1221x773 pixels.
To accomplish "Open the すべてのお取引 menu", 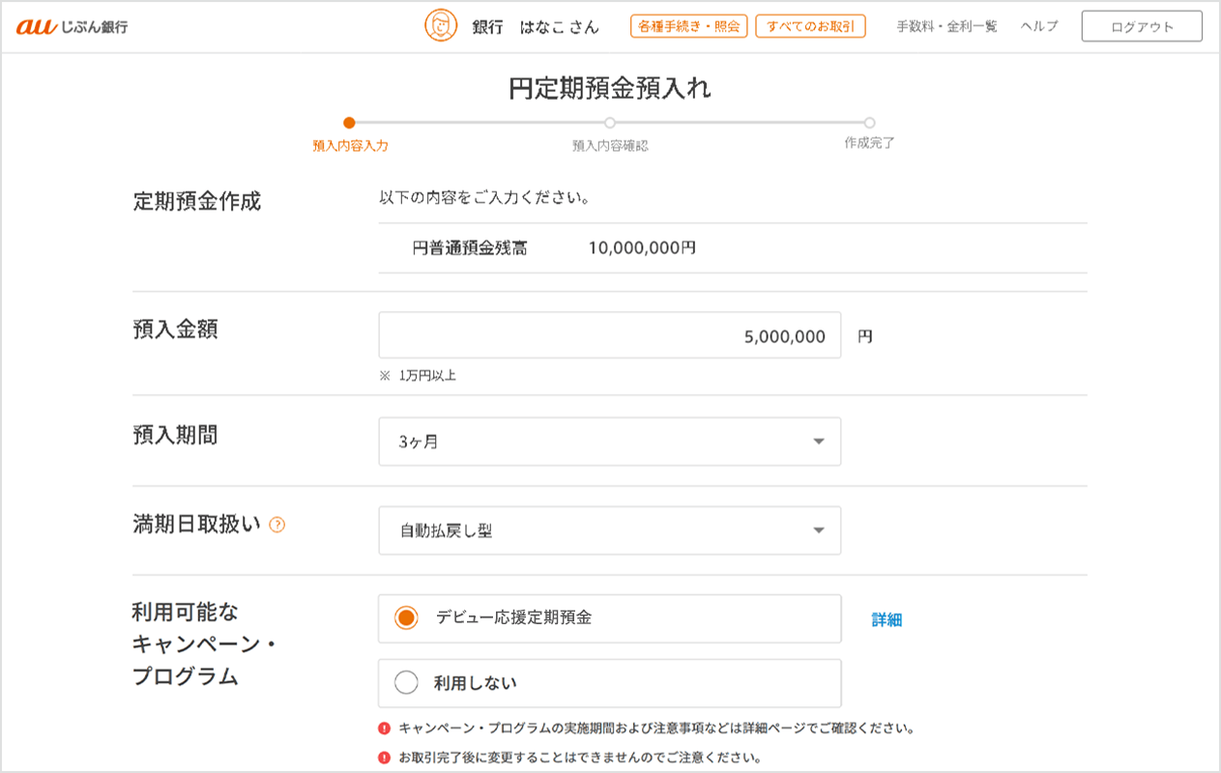I will click(x=810, y=27).
